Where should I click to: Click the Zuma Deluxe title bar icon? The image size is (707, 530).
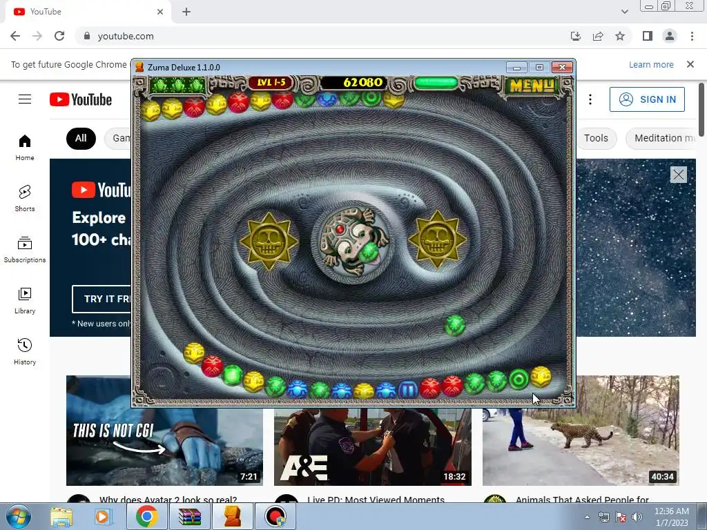tap(139, 67)
